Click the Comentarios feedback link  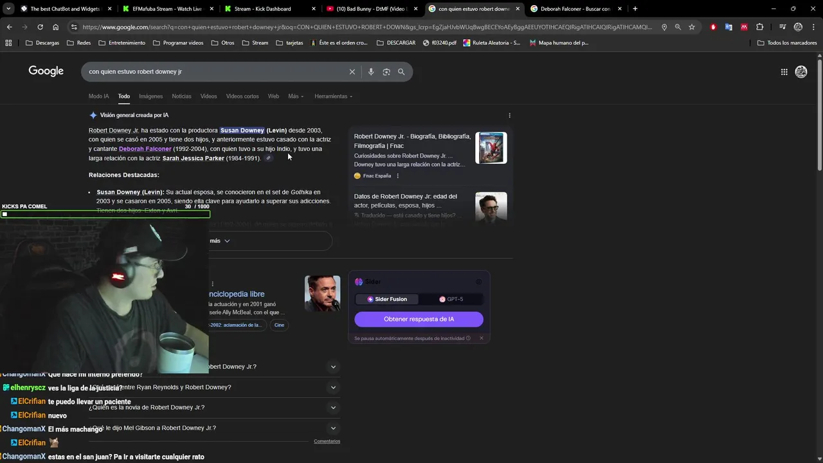[327, 442]
